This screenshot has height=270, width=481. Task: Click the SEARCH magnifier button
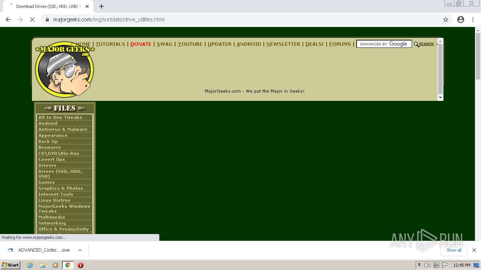[424, 44]
